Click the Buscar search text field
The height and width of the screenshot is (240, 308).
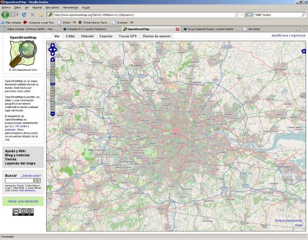(x=19, y=180)
